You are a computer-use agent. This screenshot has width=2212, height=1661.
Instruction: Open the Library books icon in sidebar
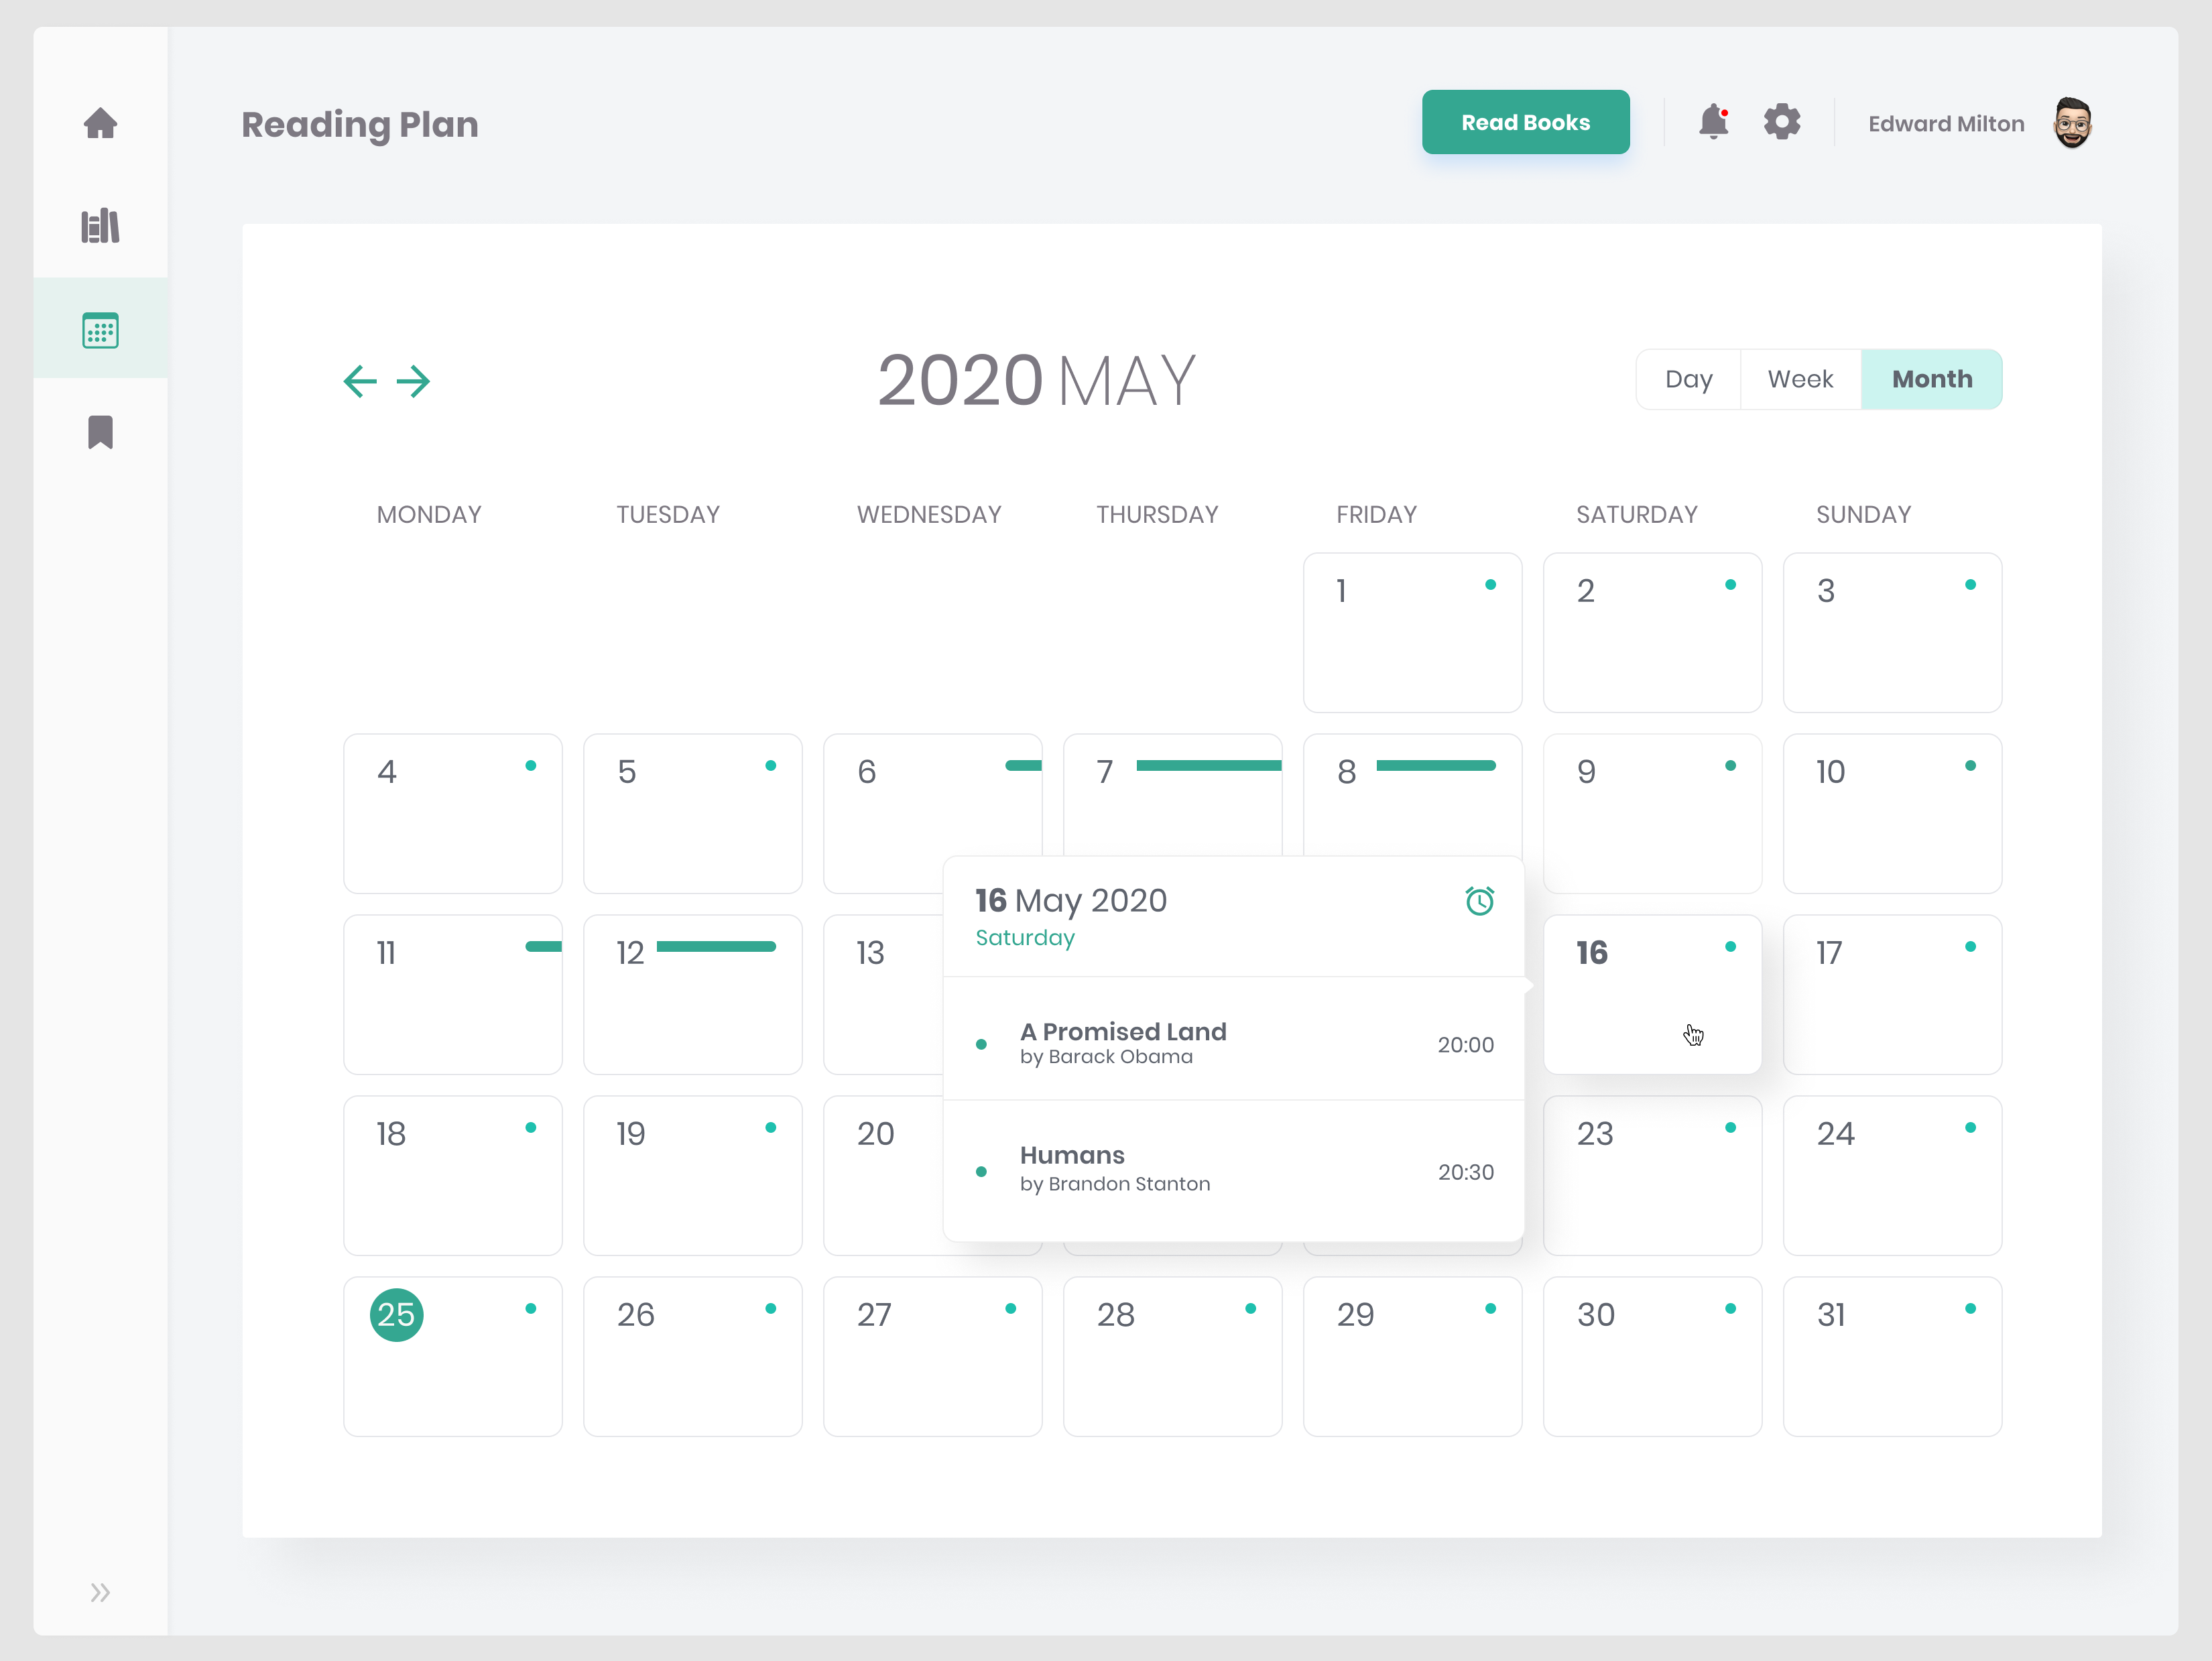100,226
